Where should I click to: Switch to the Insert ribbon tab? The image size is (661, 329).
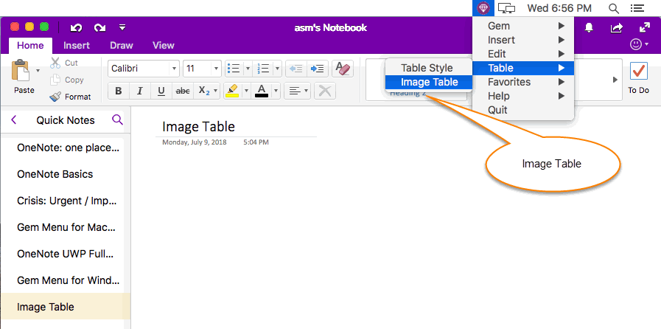(77, 45)
